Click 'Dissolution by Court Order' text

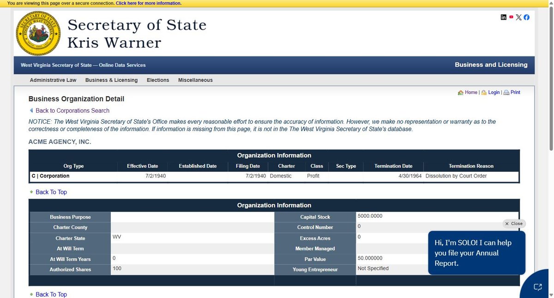tap(456, 176)
